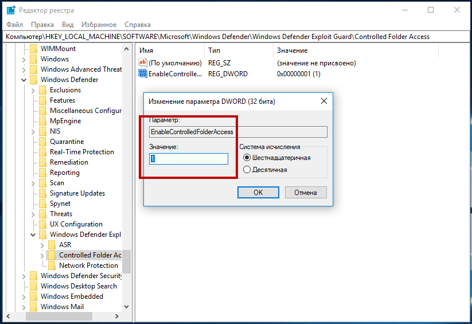Open the Избранное menu
This screenshot has width=472, height=324.
(99, 25)
